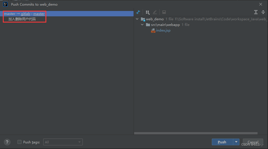
Task: Click the Push tags label
Action: click(31, 142)
